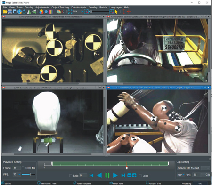
Task: Click the playback FPS speed slider
Action: pos(28,174)
